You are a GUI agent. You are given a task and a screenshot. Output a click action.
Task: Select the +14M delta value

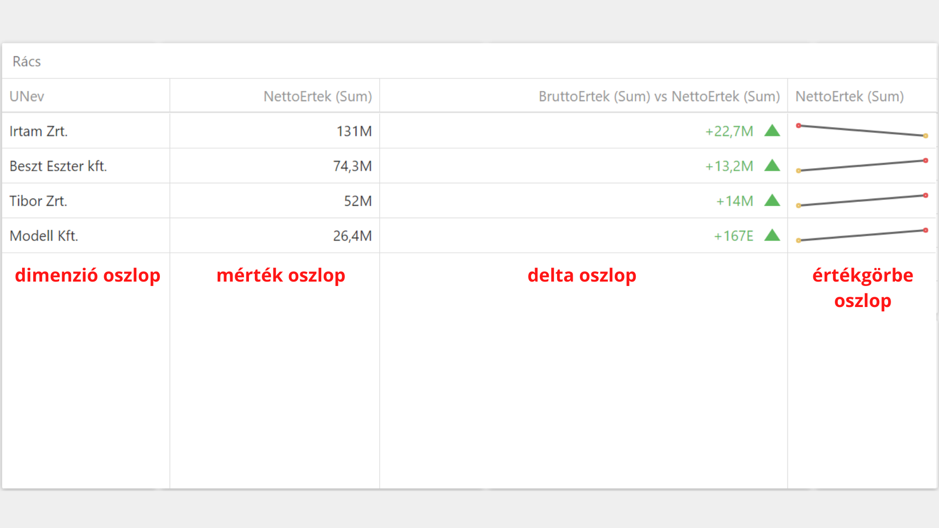[x=734, y=201]
